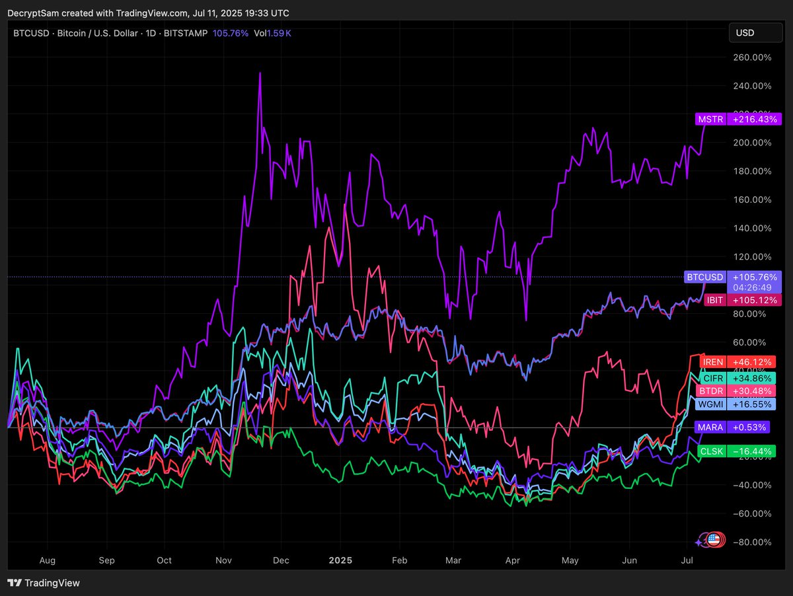Select the BTDR series label
The image size is (793, 596).
click(x=712, y=391)
